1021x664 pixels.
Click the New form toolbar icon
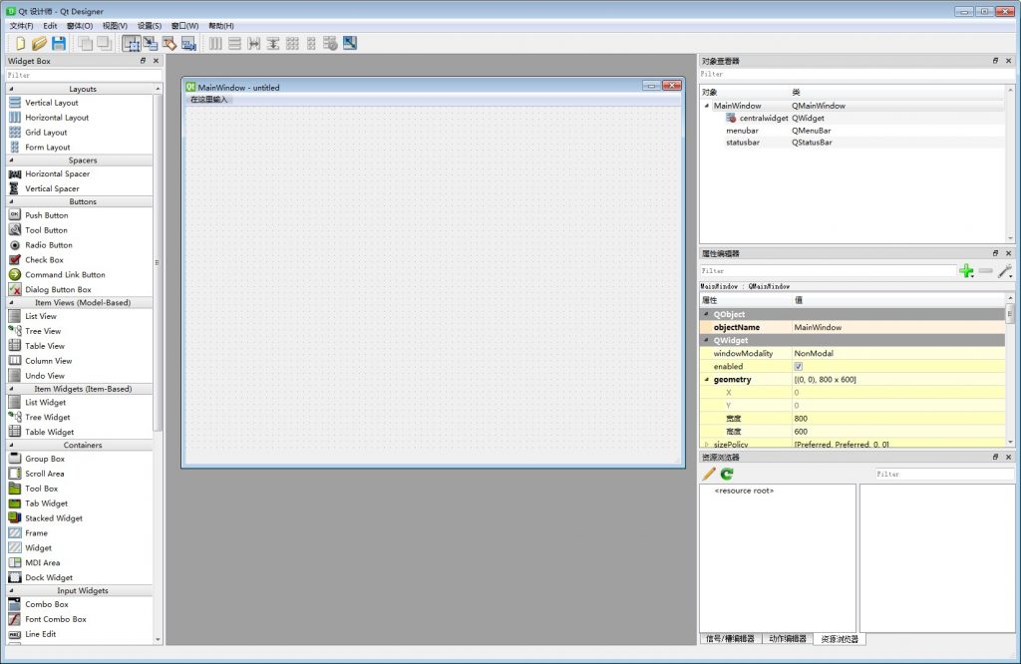(20, 43)
